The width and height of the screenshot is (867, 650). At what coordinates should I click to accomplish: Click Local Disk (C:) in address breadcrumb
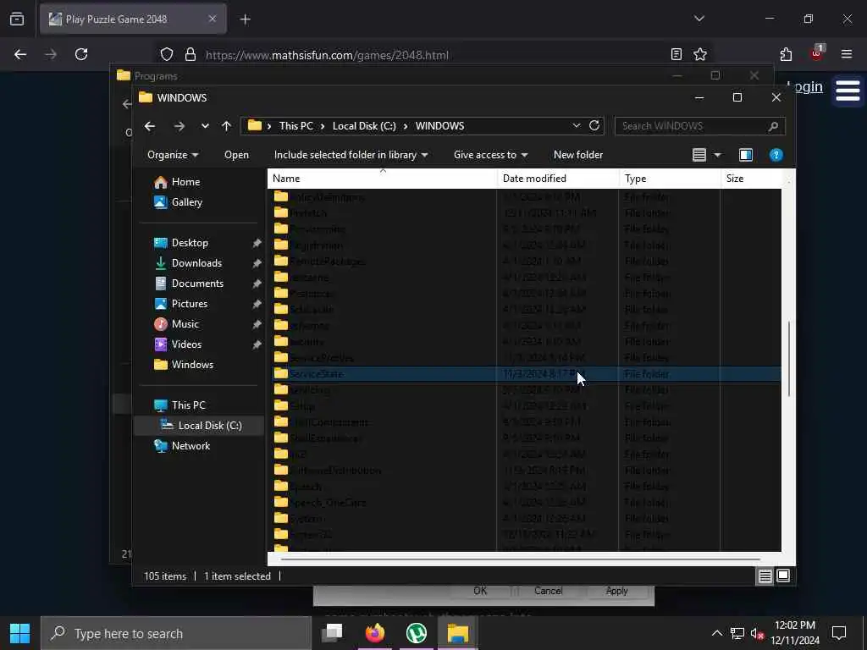pos(364,126)
